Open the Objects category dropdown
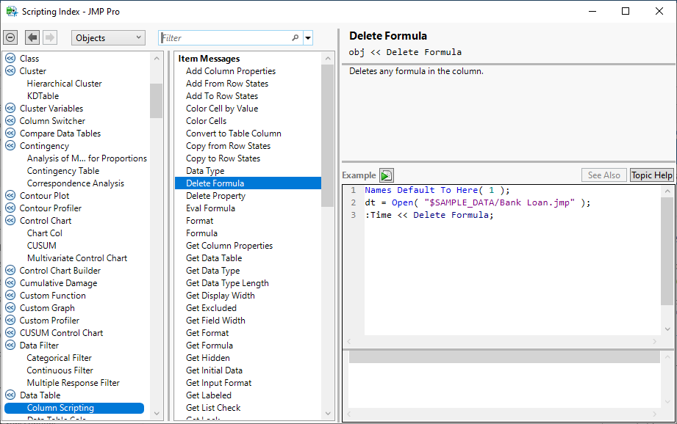677x424 pixels. [x=108, y=38]
